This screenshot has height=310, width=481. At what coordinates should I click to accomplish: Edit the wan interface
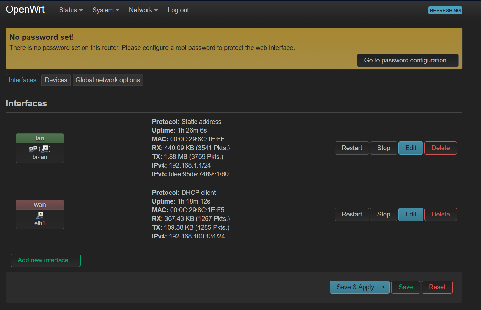(x=411, y=214)
